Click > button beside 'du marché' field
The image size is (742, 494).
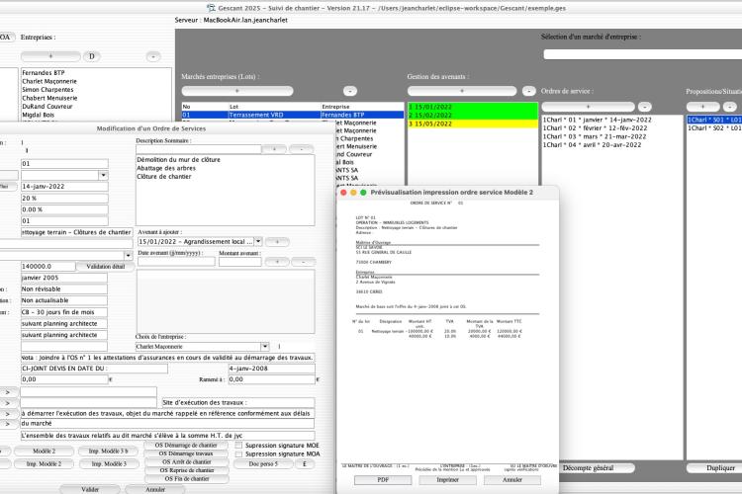[x=8, y=424]
